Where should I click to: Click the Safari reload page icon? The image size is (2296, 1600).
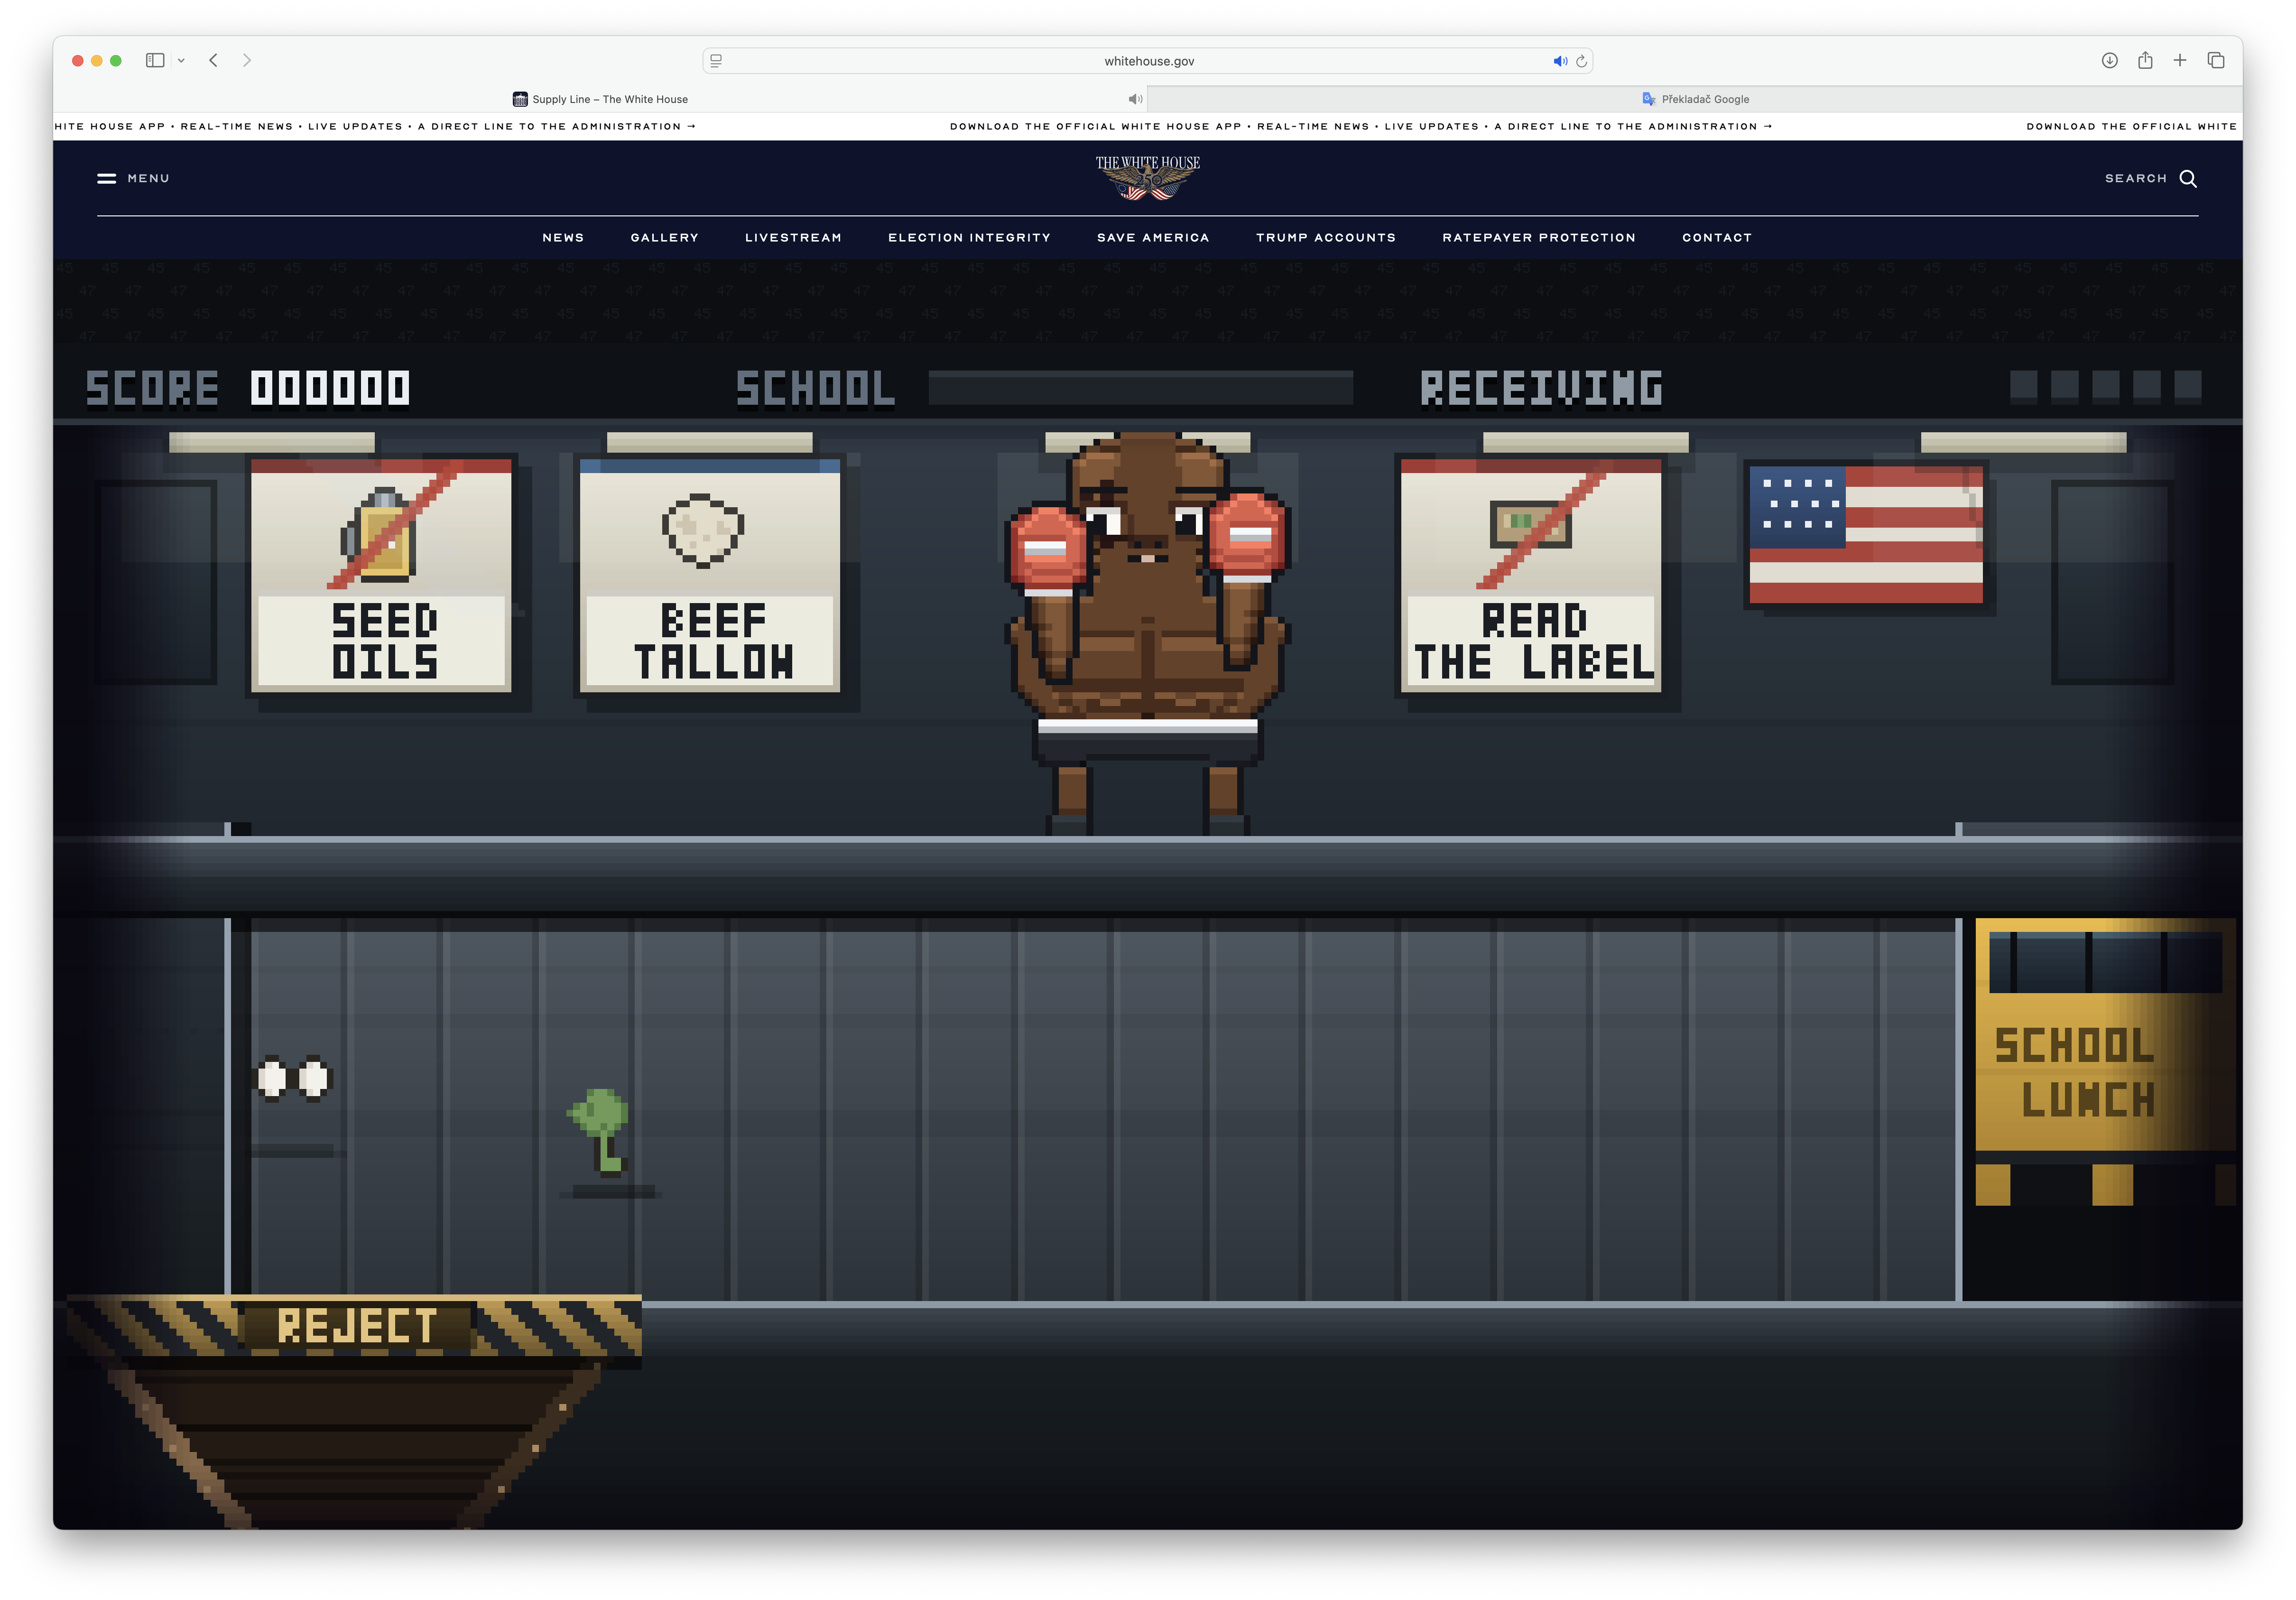click(1581, 61)
